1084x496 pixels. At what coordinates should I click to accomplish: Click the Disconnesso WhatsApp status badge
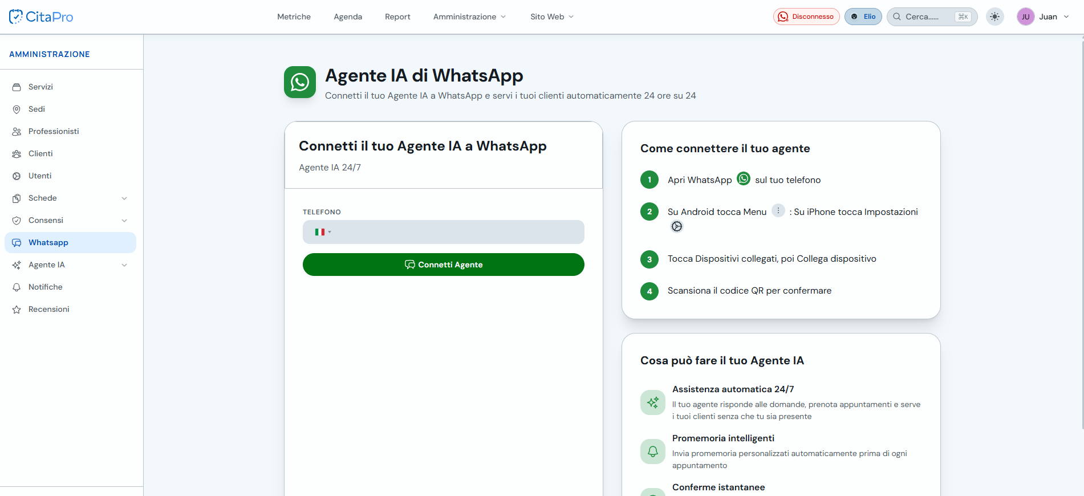tap(806, 17)
